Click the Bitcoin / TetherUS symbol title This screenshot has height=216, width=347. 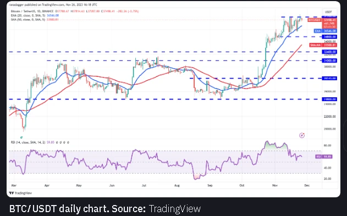(x=32, y=12)
